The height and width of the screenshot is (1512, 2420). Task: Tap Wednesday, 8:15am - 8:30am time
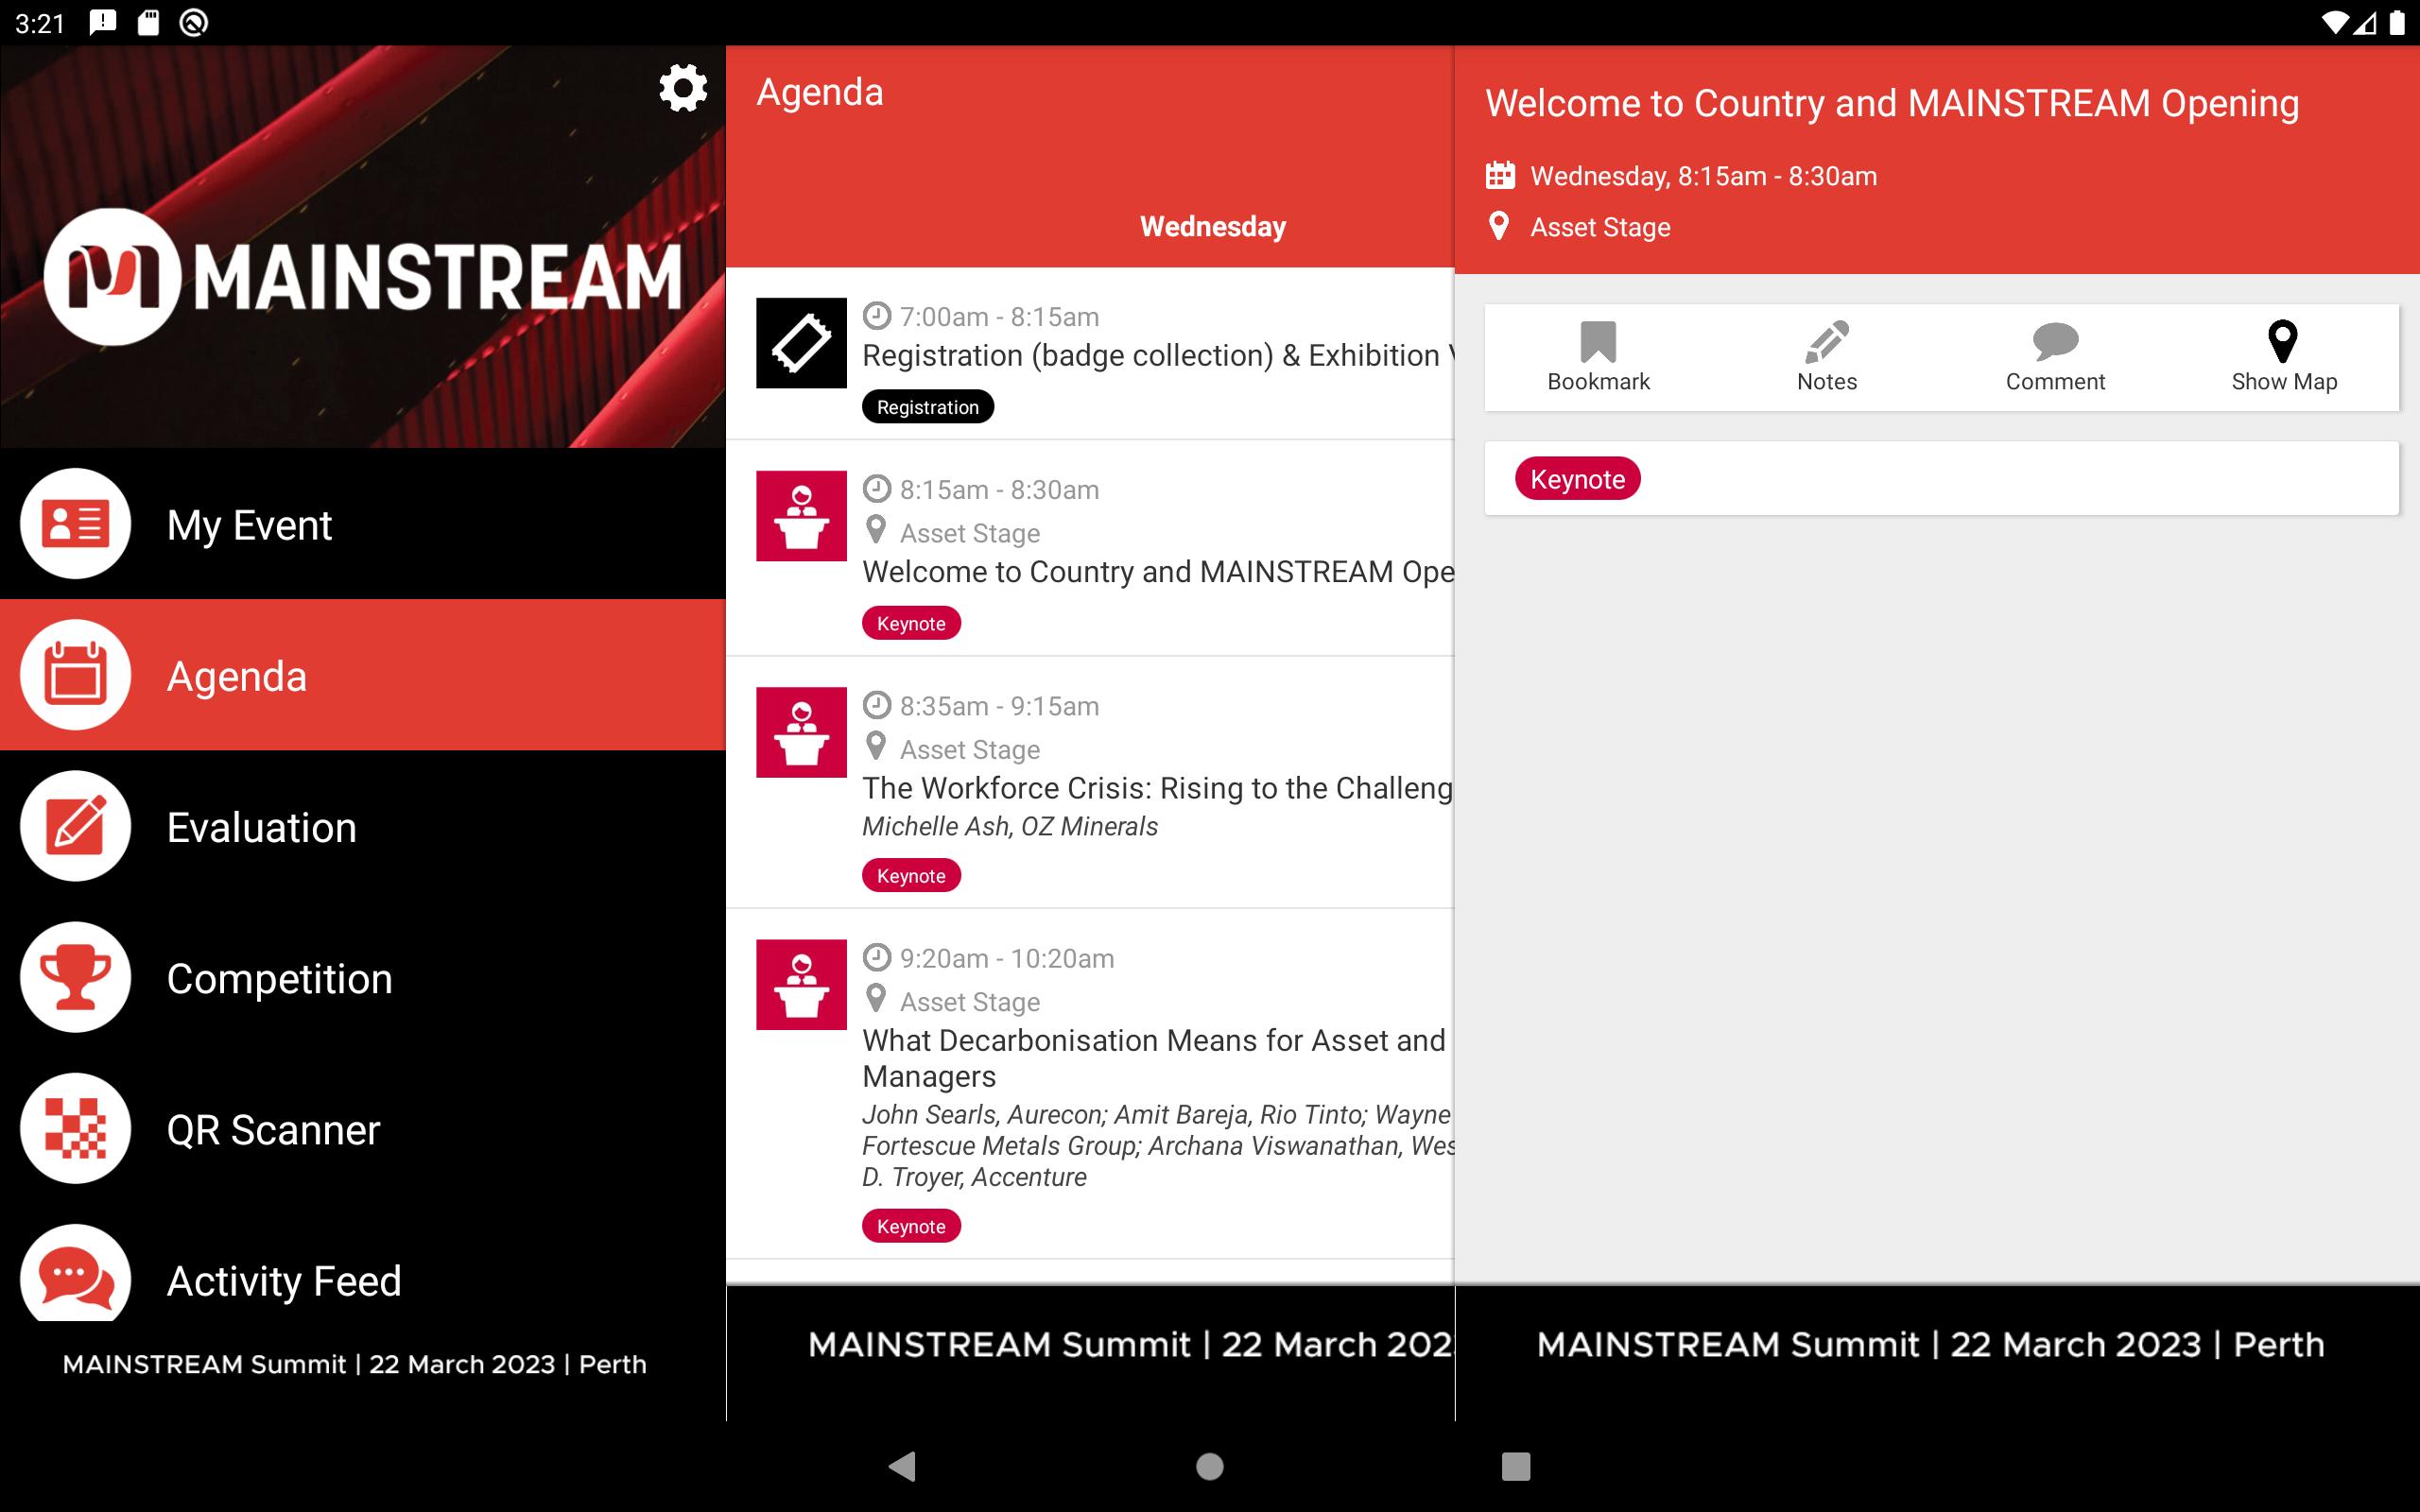(1703, 176)
